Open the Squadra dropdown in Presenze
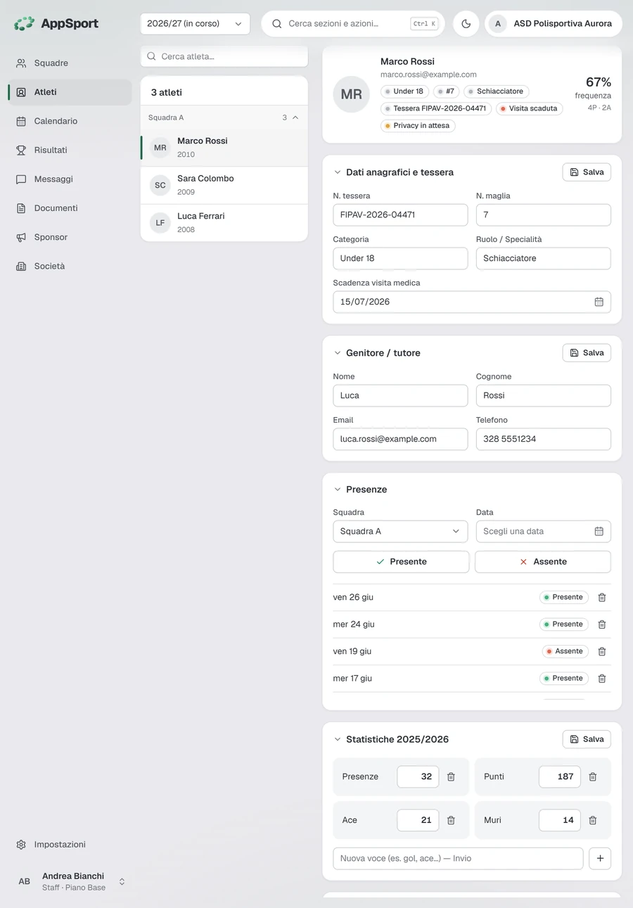The image size is (633, 908). pyautogui.click(x=400, y=531)
